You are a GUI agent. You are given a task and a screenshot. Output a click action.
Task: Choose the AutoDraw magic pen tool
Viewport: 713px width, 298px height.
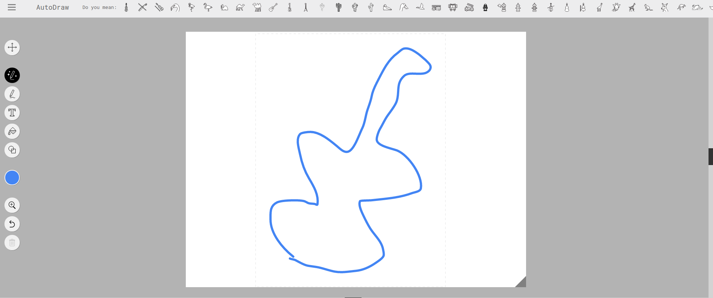click(12, 75)
